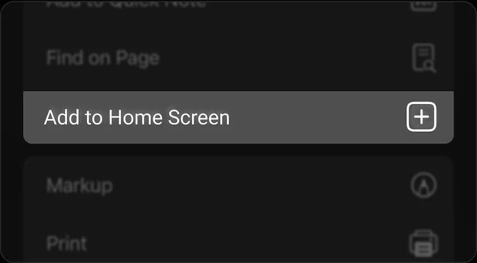477x263 pixels.
Task: Select the cut-off Add to Quick Note label
Action: coord(126,4)
